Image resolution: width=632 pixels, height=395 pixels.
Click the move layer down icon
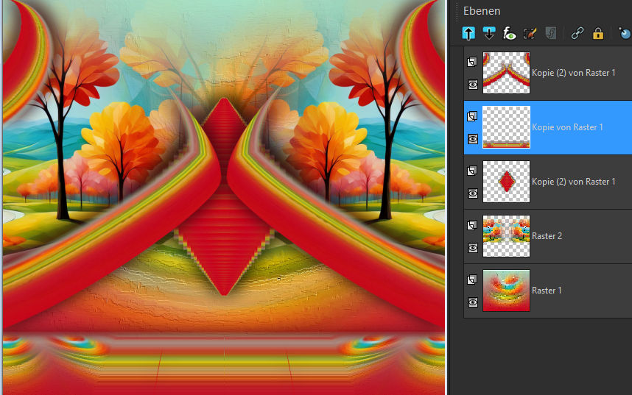[489, 33]
